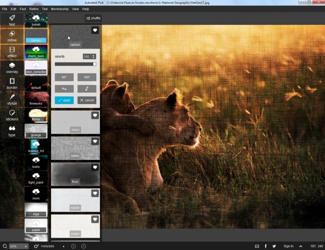This screenshot has width=325, height=250.
Task: Favorite the carbon texture
Action: (95, 30)
